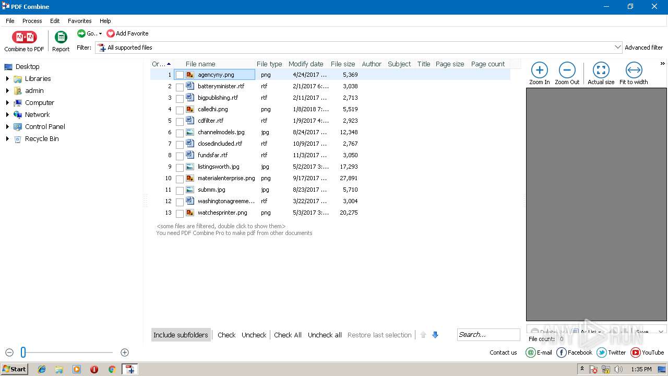Click the Combine to PDF icon
The width and height of the screenshot is (668, 376).
coord(24,38)
